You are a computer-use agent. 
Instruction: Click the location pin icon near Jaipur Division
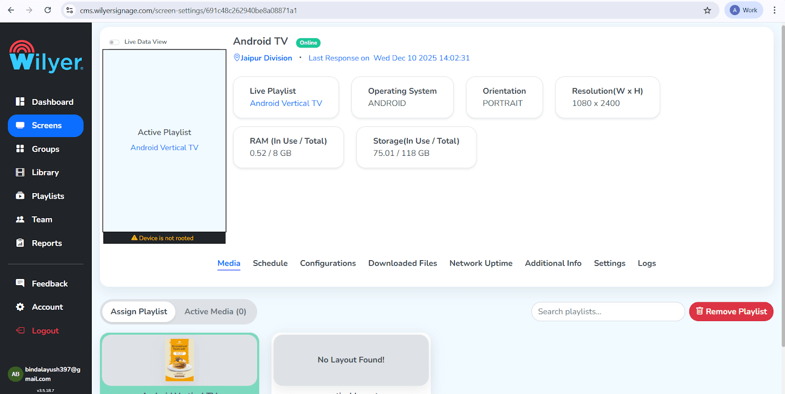point(237,57)
